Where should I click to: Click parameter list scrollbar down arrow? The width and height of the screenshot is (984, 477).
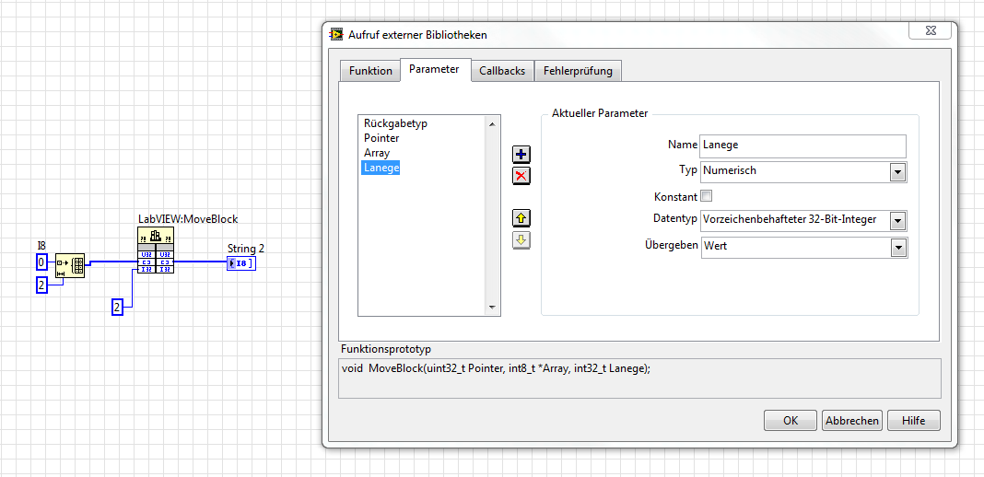[492, 308]
